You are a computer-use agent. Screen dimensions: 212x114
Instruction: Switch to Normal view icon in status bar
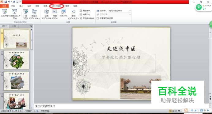pyautogui.click(x=170, y=111)
